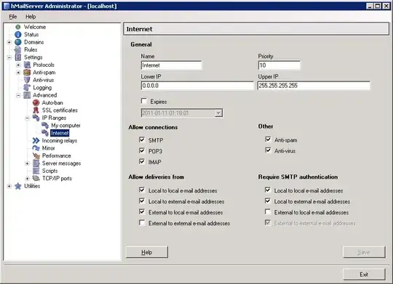Image resolution: width=393 pixels, height=284 pixels.
Task: Toggle deliveries Local to local checkbox
Action: point(142,190)
